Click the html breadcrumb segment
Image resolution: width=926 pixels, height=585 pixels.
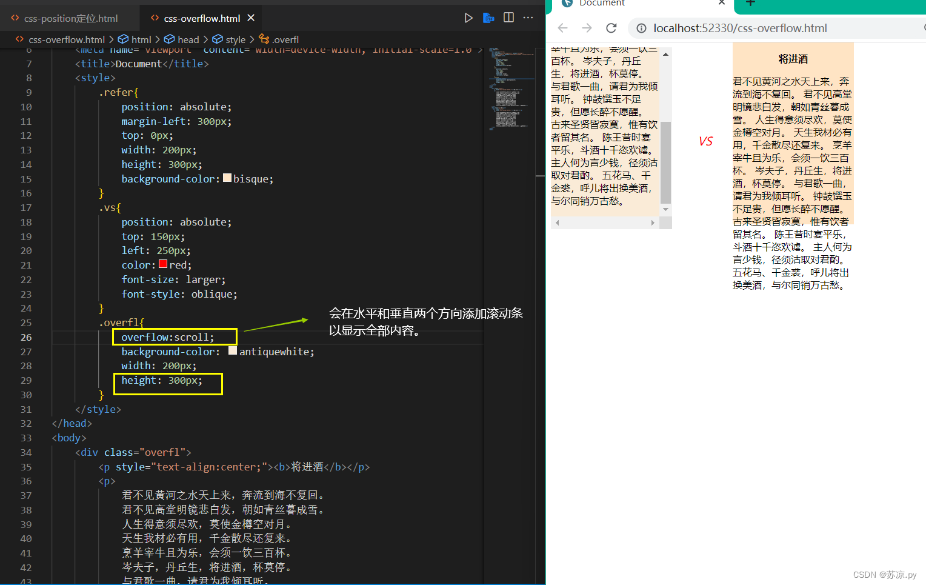click(x=141, y=39)
